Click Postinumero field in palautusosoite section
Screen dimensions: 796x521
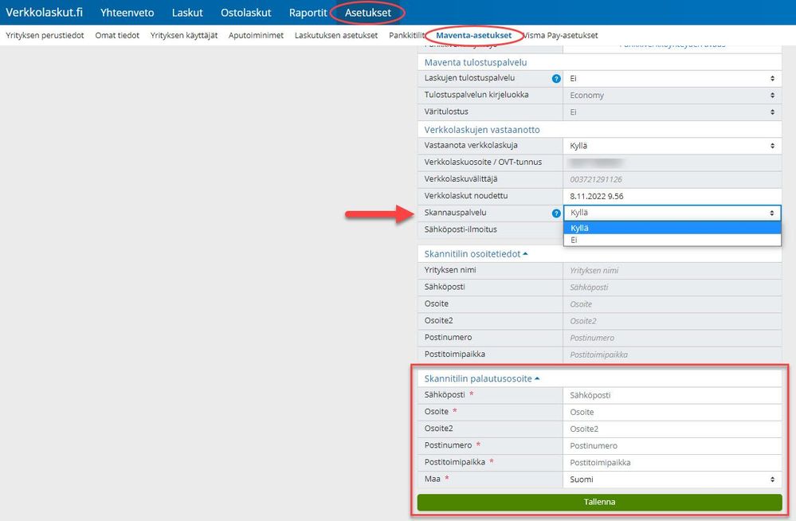(x=672, y=446)
